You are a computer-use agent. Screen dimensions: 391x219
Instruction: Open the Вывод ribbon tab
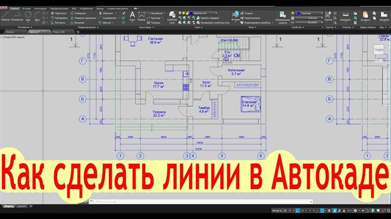[100, 8]
